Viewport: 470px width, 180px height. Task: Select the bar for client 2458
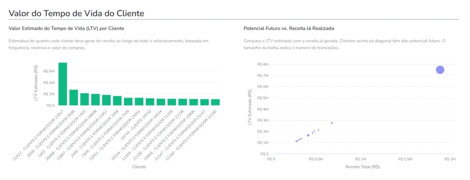tap(117, 101)
